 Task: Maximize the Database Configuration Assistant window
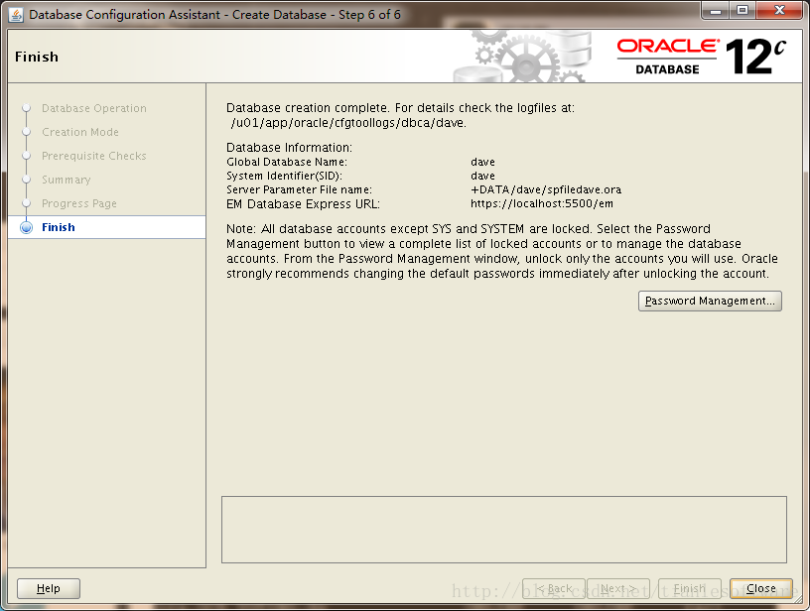742,11
